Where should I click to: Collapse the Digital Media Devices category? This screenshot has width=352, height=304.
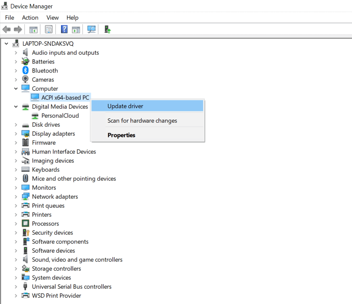tap(16, 107)
